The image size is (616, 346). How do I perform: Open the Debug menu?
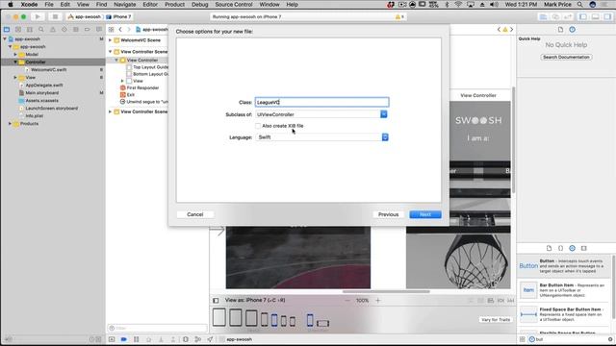pyautogui.click(x=199, y=5)
